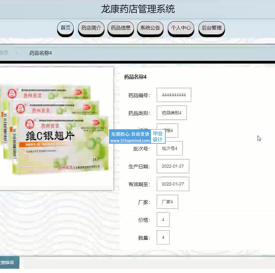Click the 龙康药店管理系统 site title
This screenshot has width=275, height=273.
coord(138,9)
